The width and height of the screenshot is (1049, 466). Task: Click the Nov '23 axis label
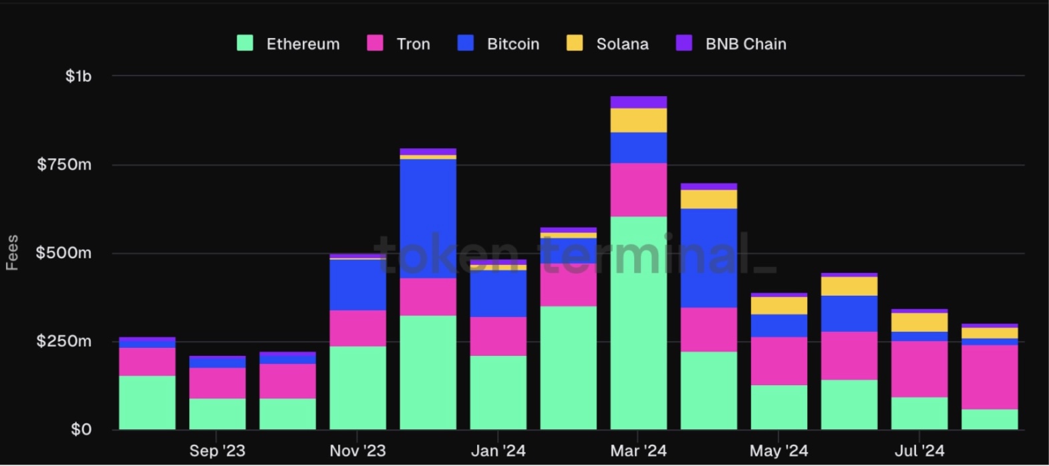click(357, 451)
